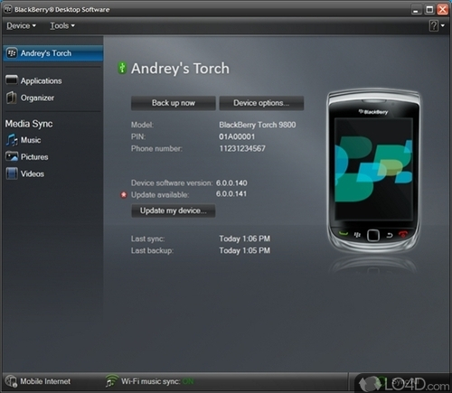
Task: Click the Organizer book icon
Action: pyautogui.click(x=12, y=98)
